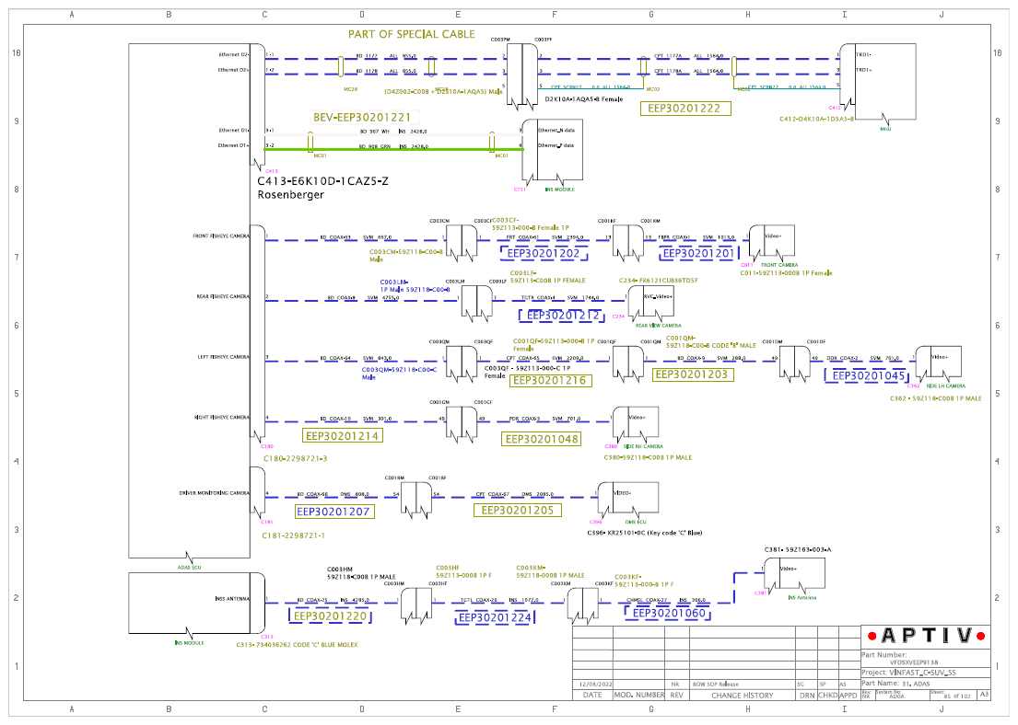Click the 'Rosenberger' text
This screenshot has width=1018, height=725.
click(290, 194)
